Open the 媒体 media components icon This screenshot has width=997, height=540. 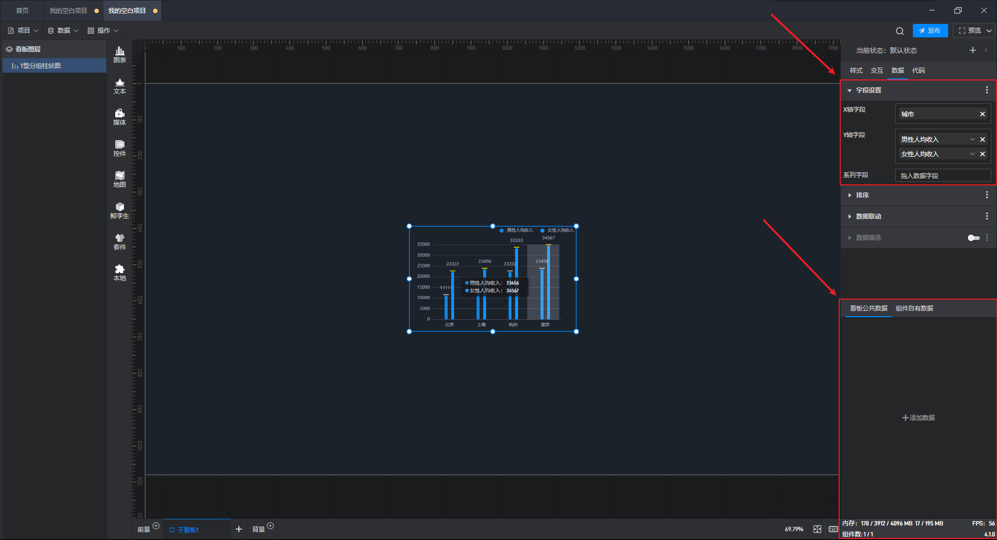click(119, 117)
